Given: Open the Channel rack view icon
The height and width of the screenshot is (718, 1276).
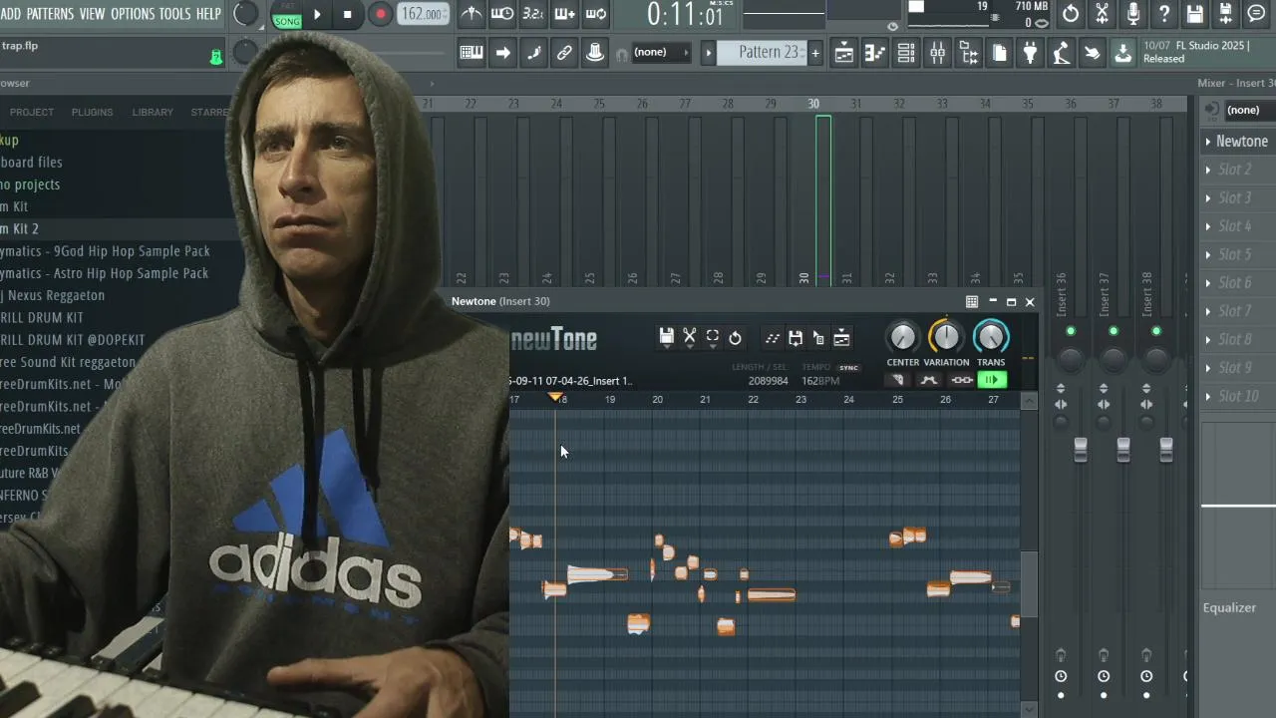Looking at the screenshot, I should (906, 53).
